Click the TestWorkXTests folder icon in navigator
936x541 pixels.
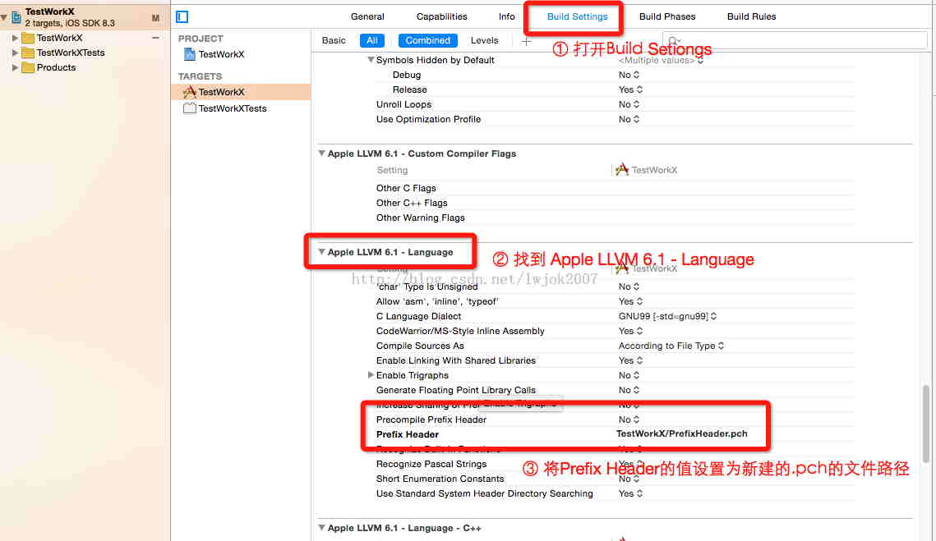(27, 53)
